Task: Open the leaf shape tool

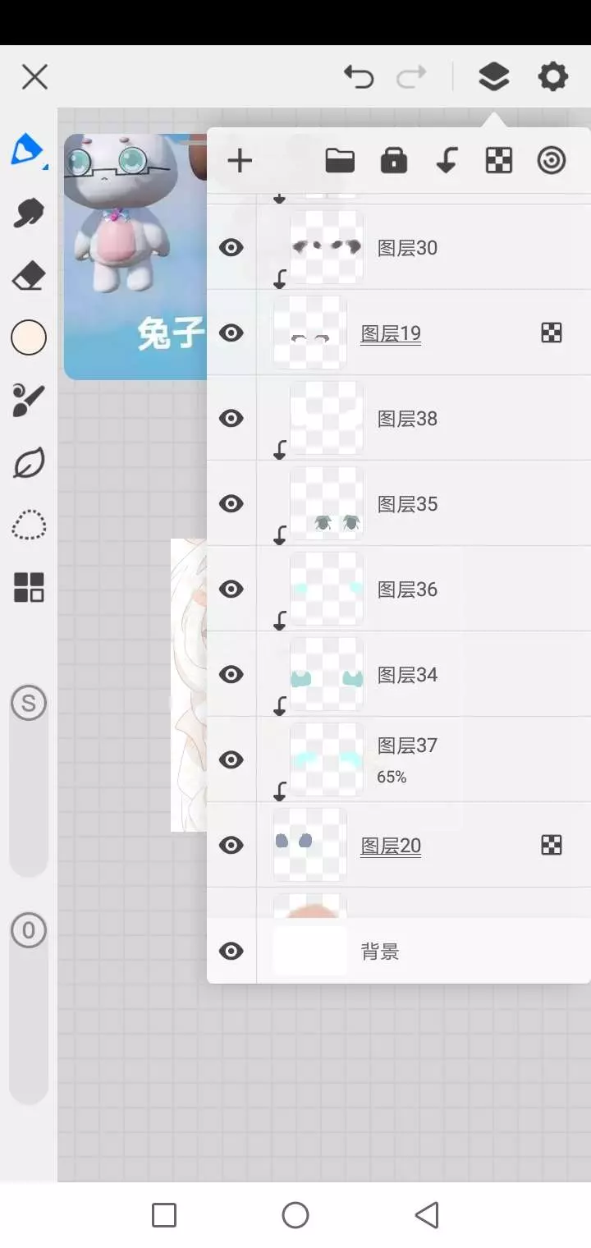Action: 29,463
